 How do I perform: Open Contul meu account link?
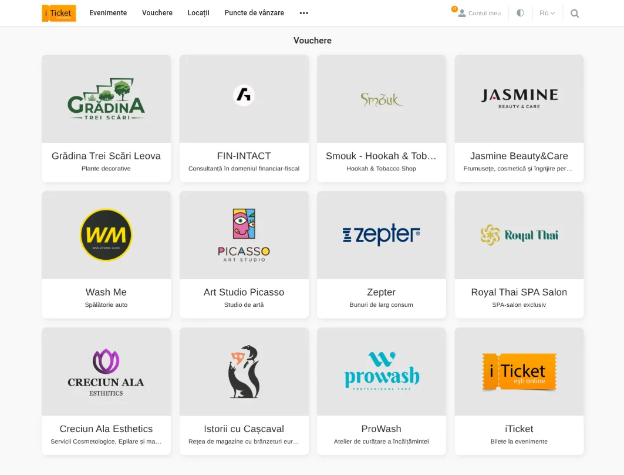[x=484, y=13]
